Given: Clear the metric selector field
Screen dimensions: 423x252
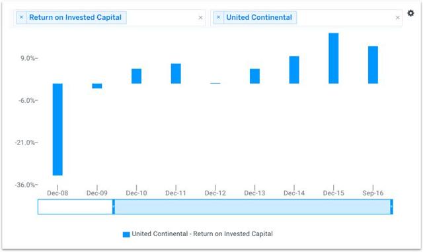Looking at the screenshot, I should [x=200, y=18].
